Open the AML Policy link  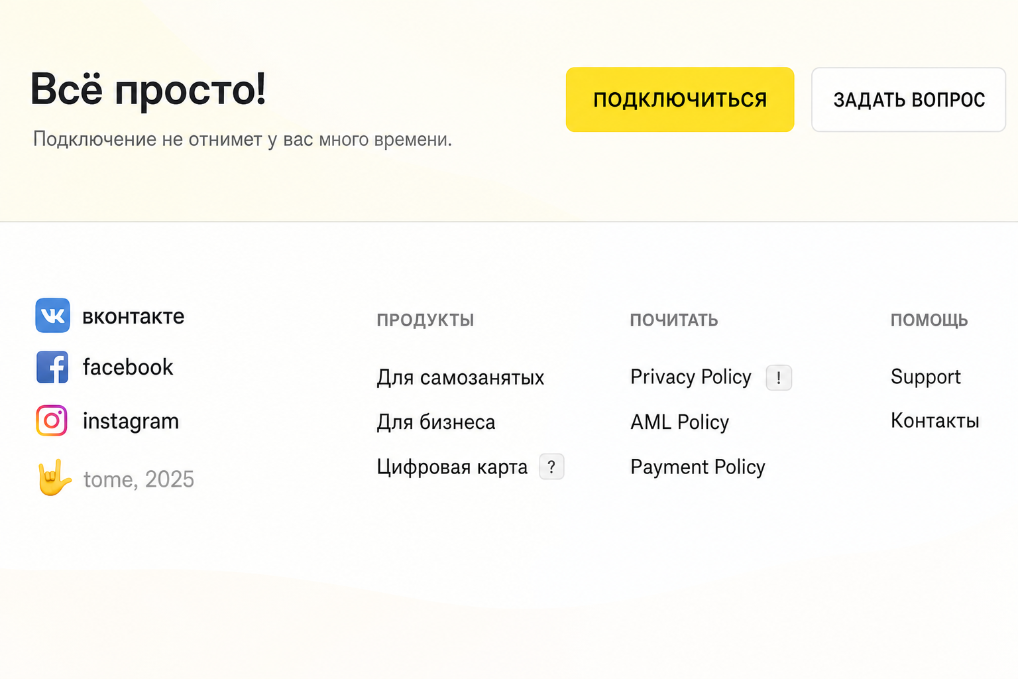pyautogui.click(x=679, y=422)
